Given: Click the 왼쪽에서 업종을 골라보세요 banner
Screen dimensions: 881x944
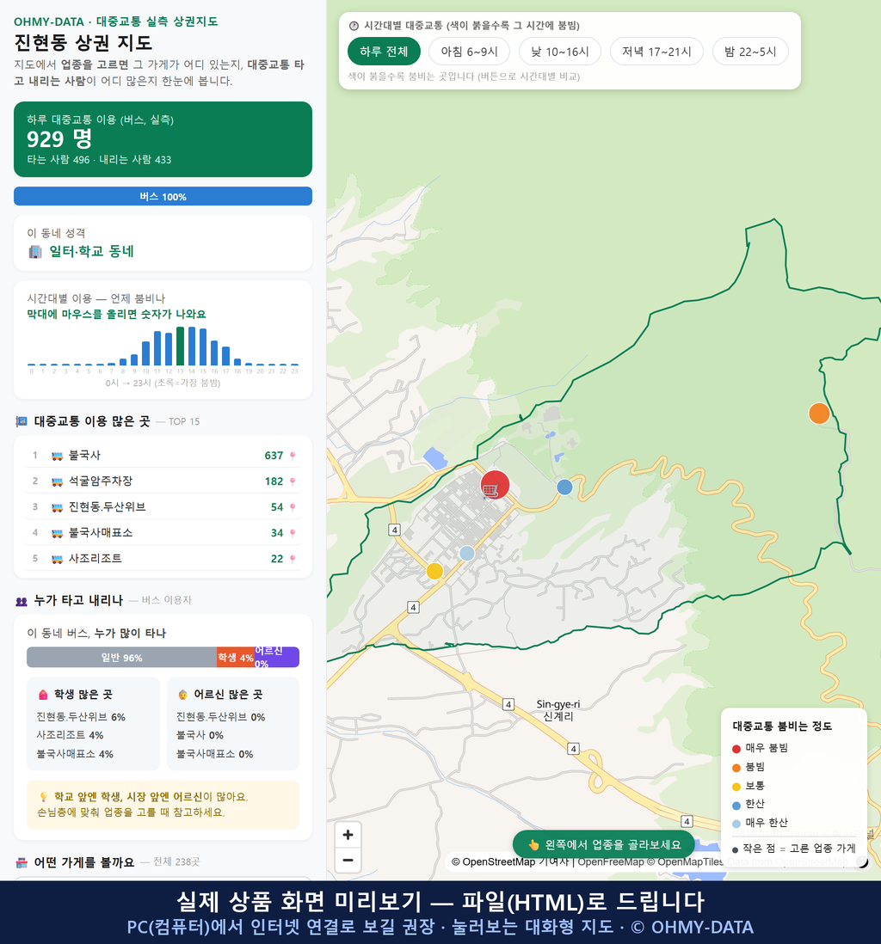Looking at the screenshot, I should point(605,844).
